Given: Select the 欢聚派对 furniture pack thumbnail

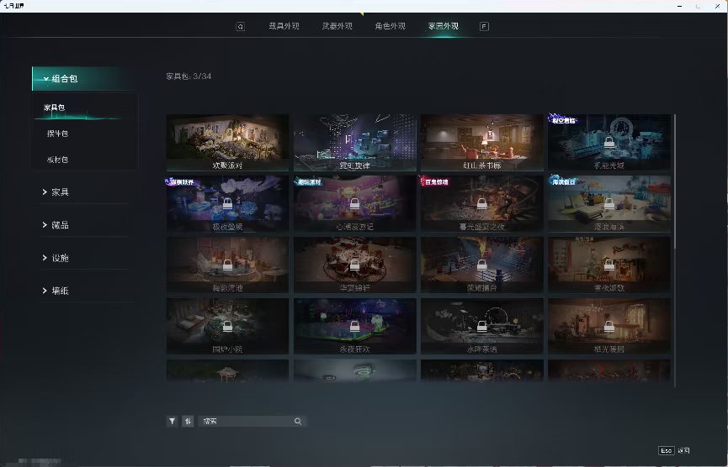Looking at the screenshot, I should click(227, 141).
